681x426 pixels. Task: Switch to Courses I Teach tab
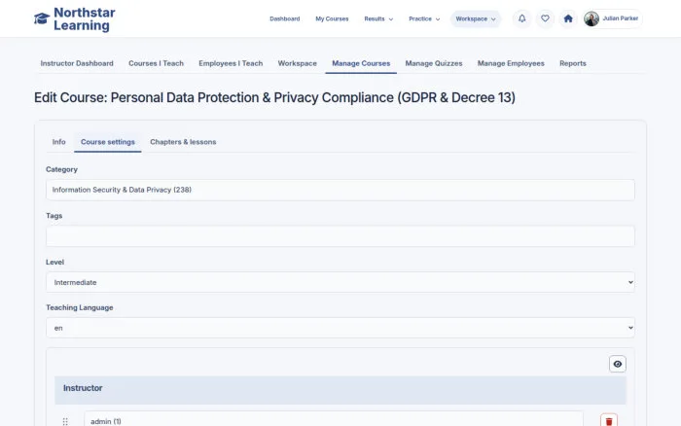pyautogui.click(x=156, y=63)
